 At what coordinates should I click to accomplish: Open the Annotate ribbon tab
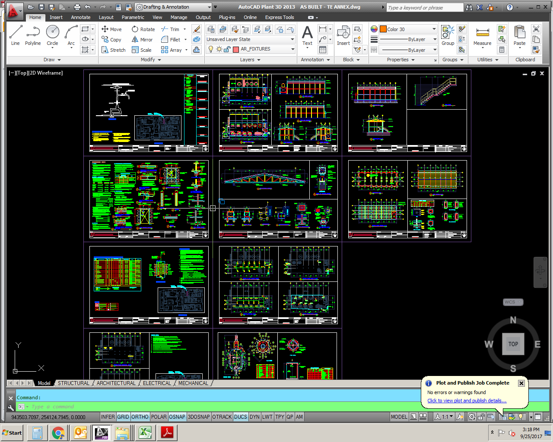pyautogui.click(x=81, y=17)
